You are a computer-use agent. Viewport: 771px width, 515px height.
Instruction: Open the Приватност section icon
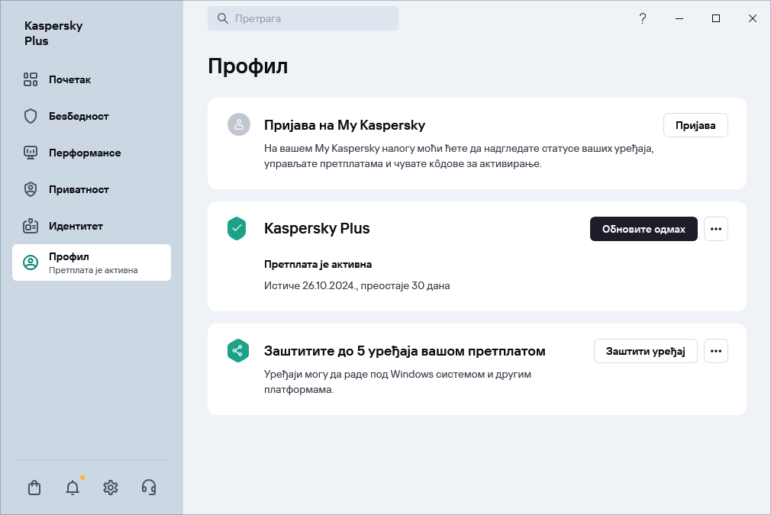(x=31, y=189)
